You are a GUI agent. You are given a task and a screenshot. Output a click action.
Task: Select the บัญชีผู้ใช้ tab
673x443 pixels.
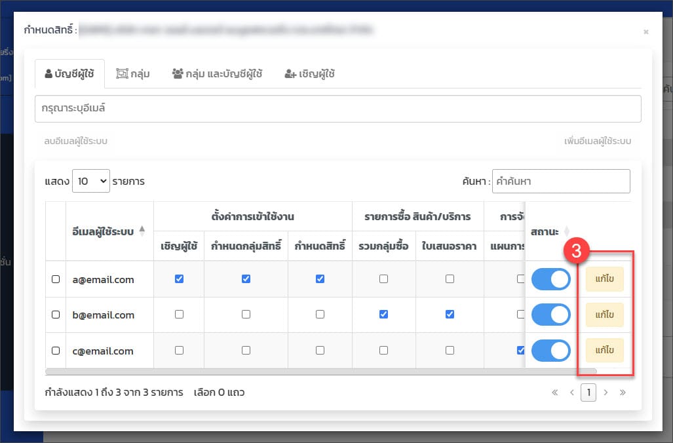coord(69,74)
